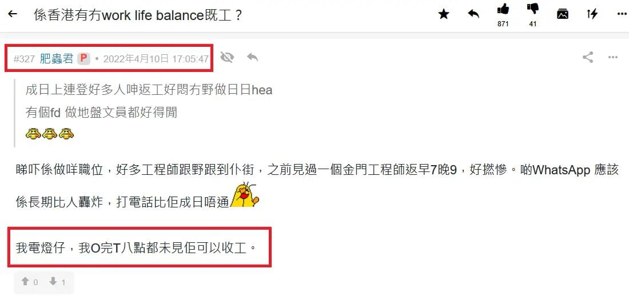Screen dimensions: 629x300
Task: Reply to post #327 with arrow icon
Action: [x=252, y=58]
